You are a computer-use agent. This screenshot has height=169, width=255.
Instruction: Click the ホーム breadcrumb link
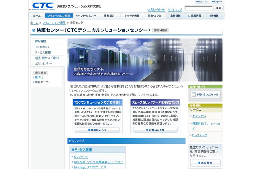point(35,23)
